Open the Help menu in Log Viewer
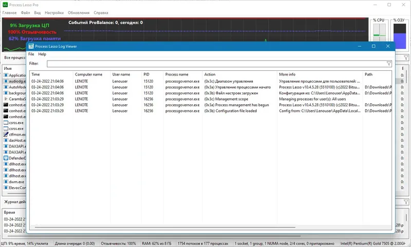 [x=42, y=54]
